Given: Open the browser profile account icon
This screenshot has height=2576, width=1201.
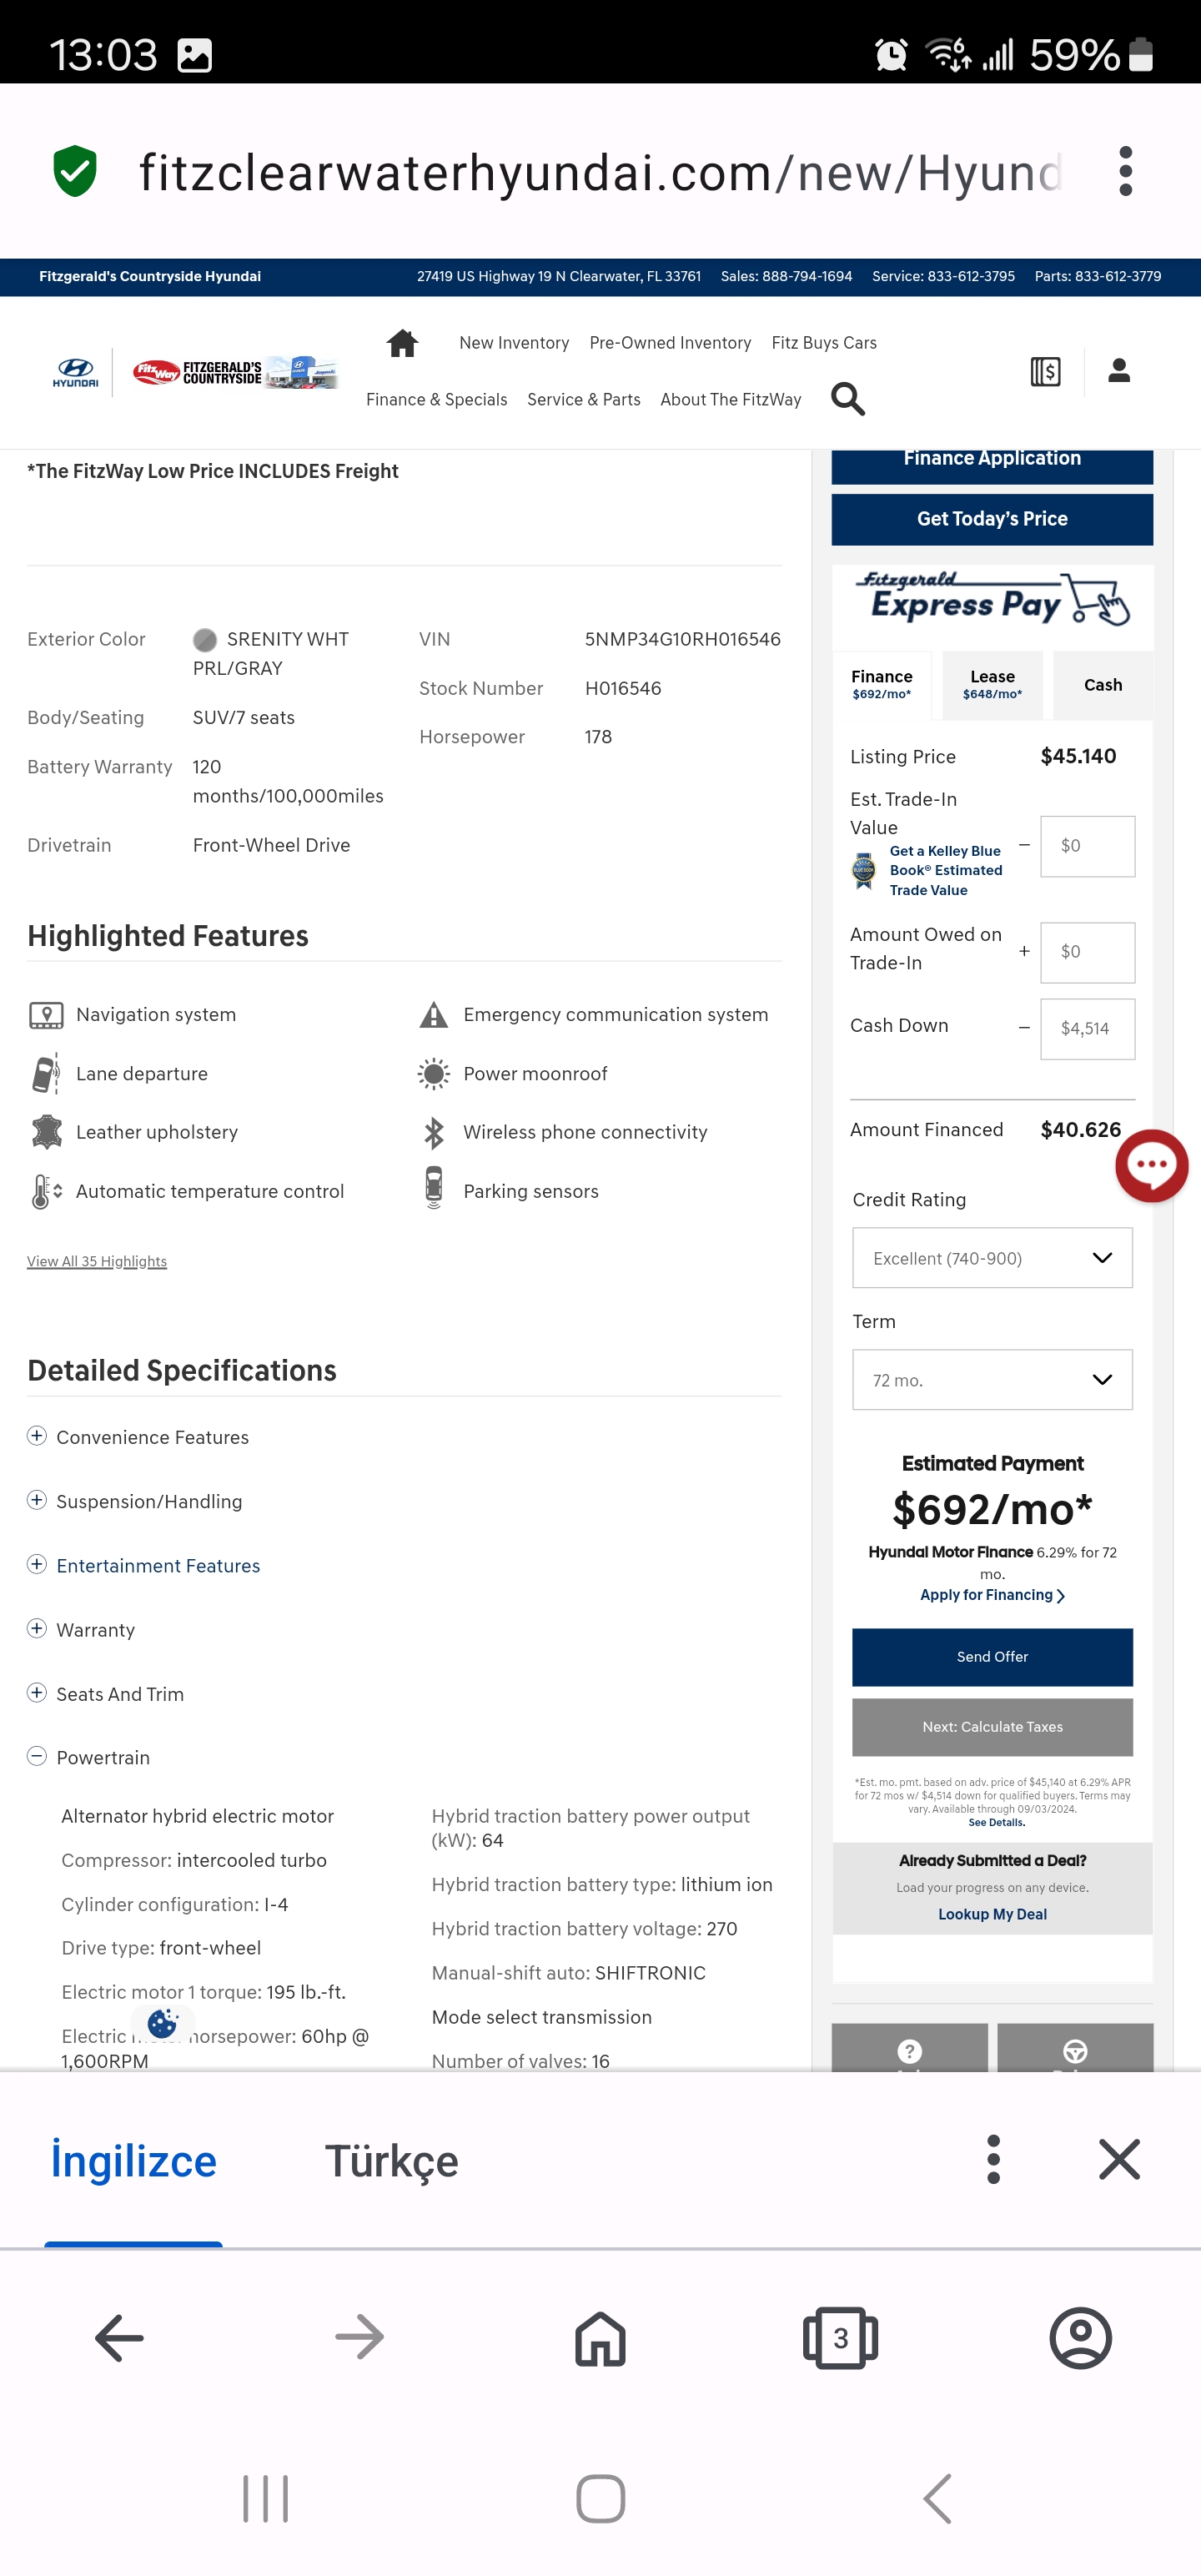Looking at the screenshot, I should [1080, 2338].
